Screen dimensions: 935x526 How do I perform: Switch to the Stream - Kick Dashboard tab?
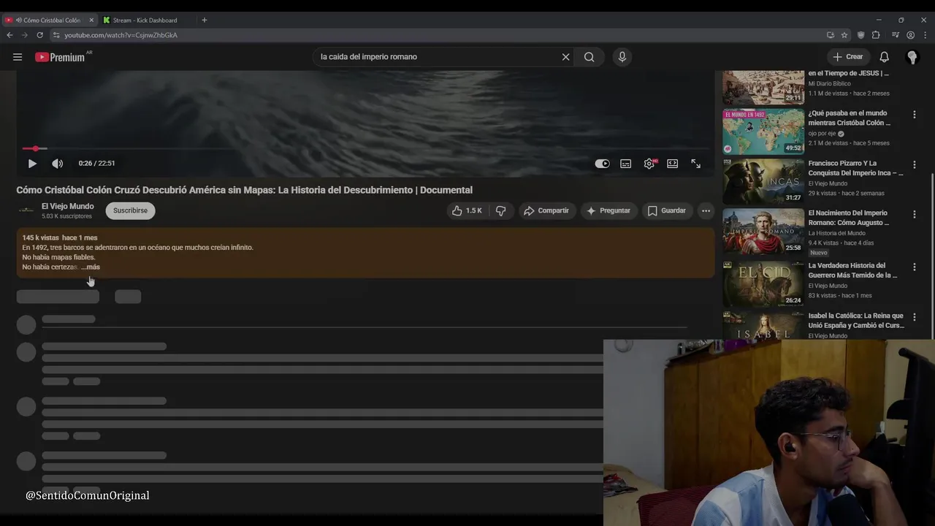[x=146, y=20]
